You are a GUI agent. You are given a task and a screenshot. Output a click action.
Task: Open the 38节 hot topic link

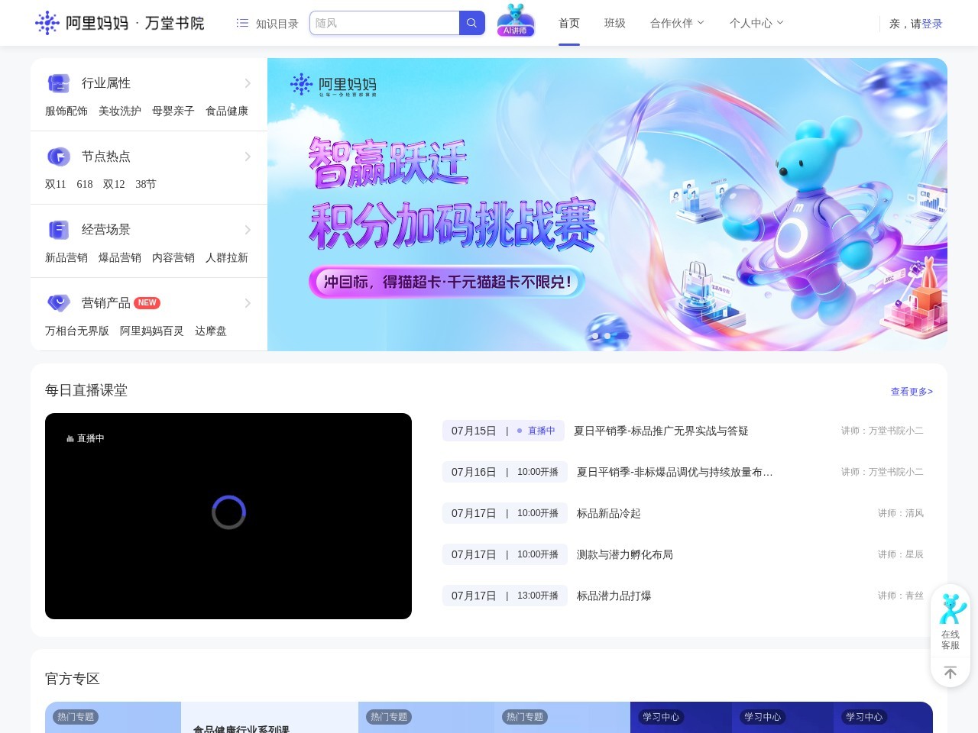click(146, 184)
